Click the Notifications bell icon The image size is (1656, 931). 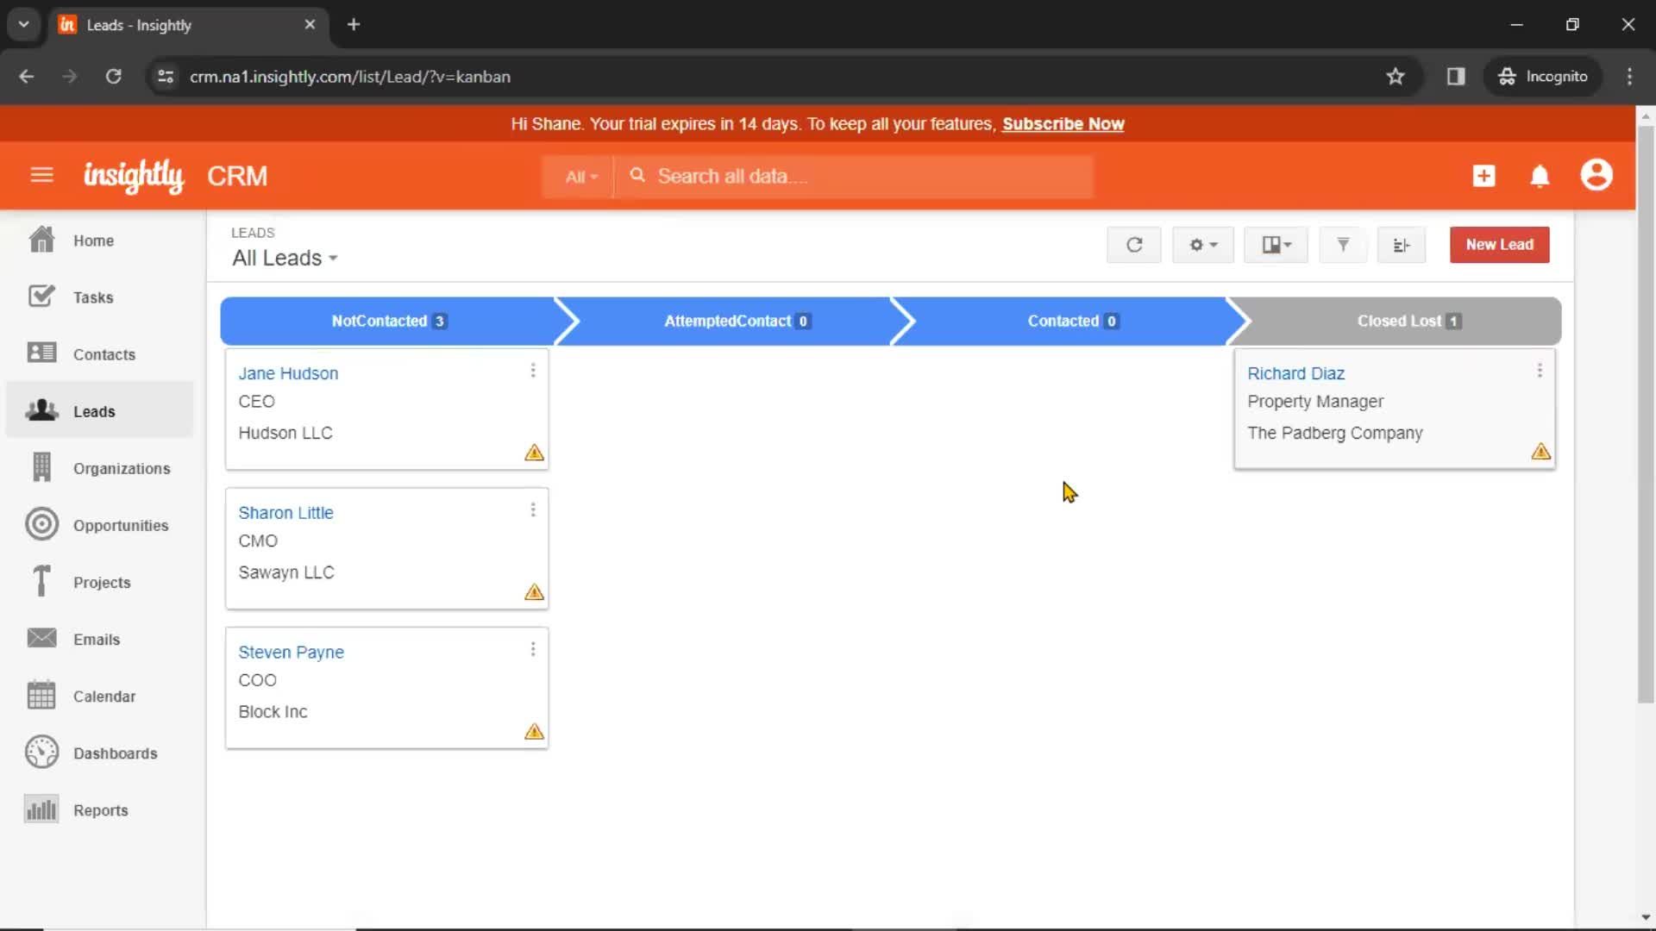(1541, 176)
